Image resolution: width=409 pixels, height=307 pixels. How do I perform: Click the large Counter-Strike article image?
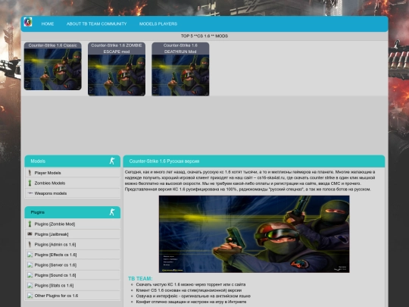(x=254, y=234)
